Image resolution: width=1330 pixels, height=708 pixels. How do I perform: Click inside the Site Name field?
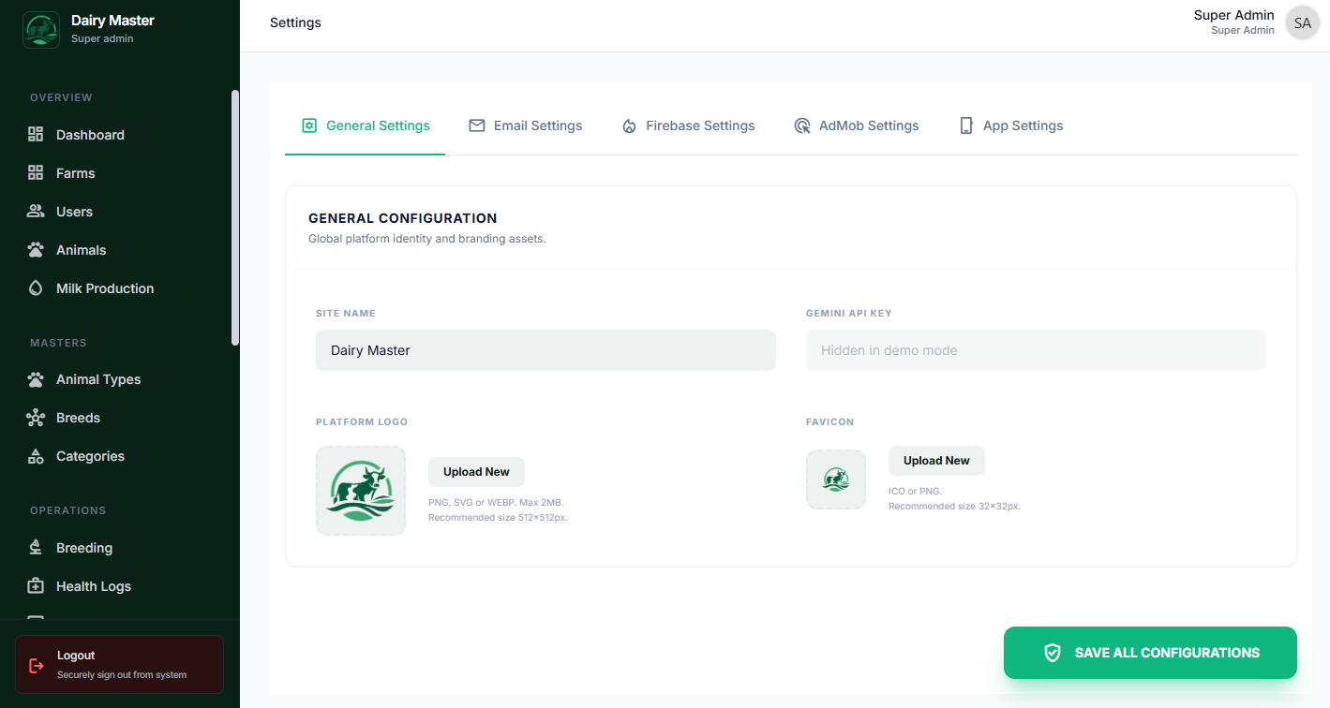click(x=545, y=349)
